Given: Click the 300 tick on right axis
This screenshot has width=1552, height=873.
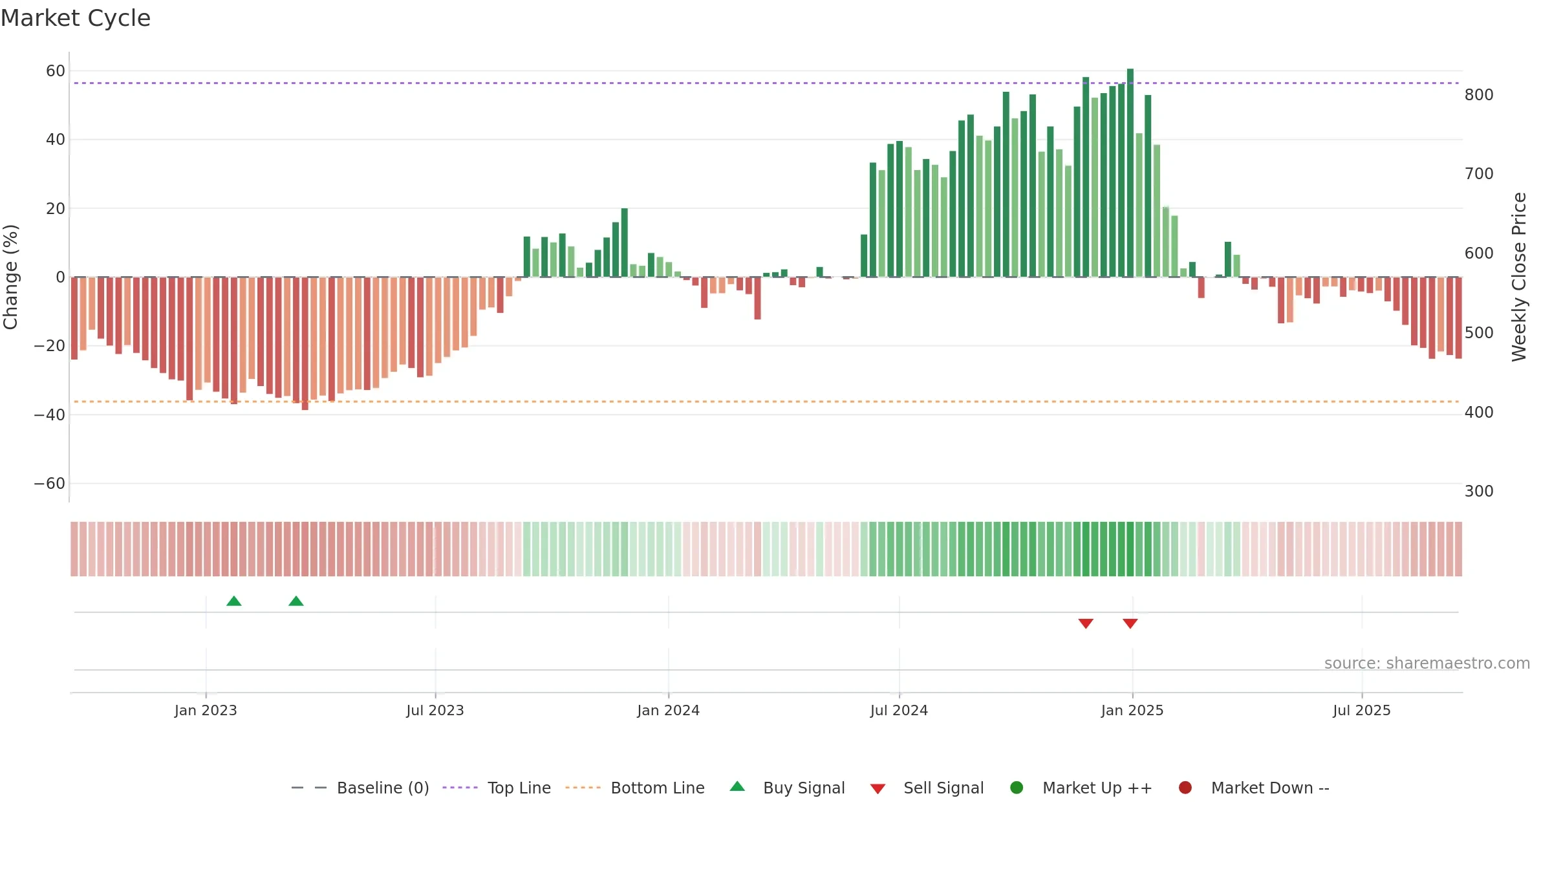Looking at the screenshot, I should point(1480,491).
